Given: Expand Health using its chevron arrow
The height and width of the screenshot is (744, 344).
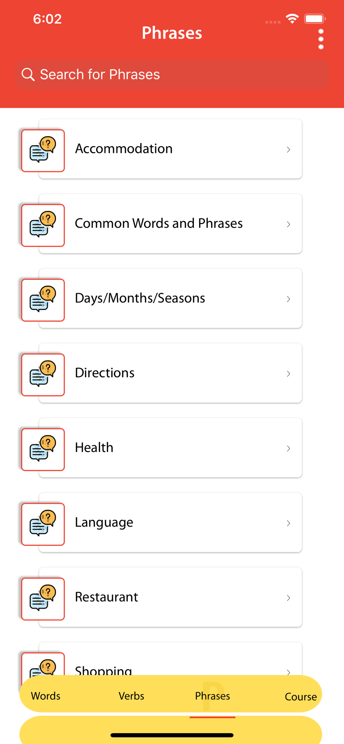Looking at the screenshot, I should (x=289, y=449).
